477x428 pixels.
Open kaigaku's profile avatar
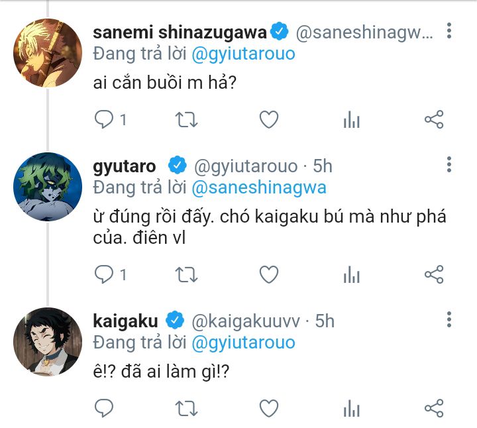click(x=47, y=341)
